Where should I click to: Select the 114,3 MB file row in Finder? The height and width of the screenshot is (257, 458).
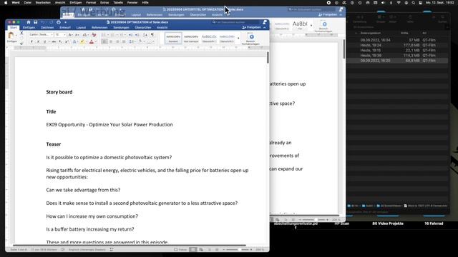(x=397, y=56)
